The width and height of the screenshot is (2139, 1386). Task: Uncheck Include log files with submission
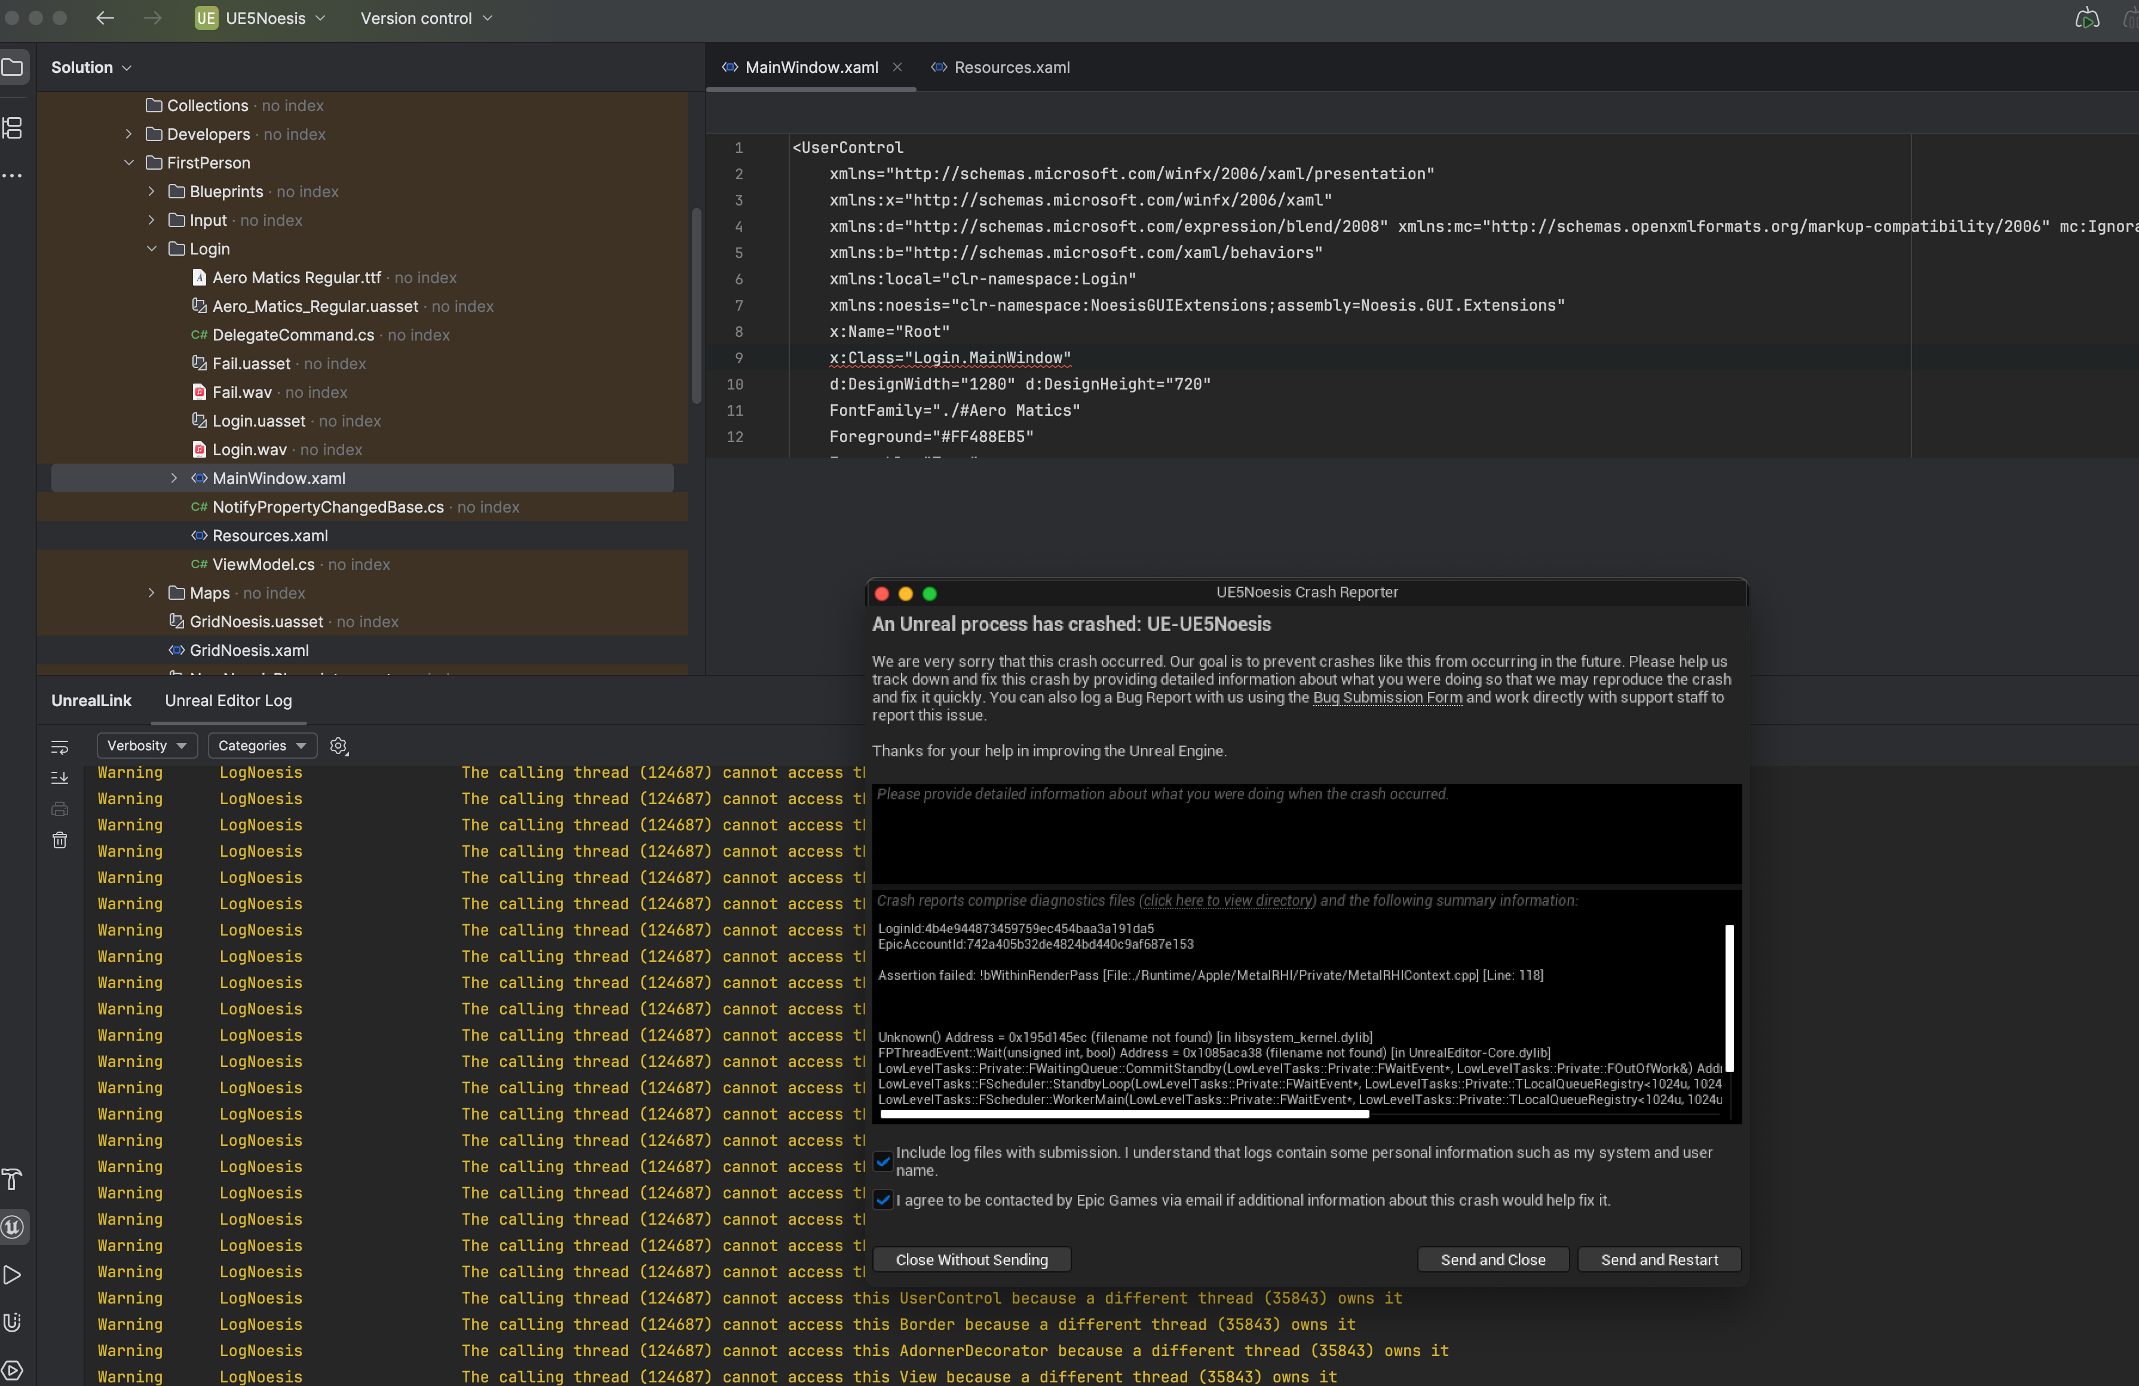point(884,1161)
